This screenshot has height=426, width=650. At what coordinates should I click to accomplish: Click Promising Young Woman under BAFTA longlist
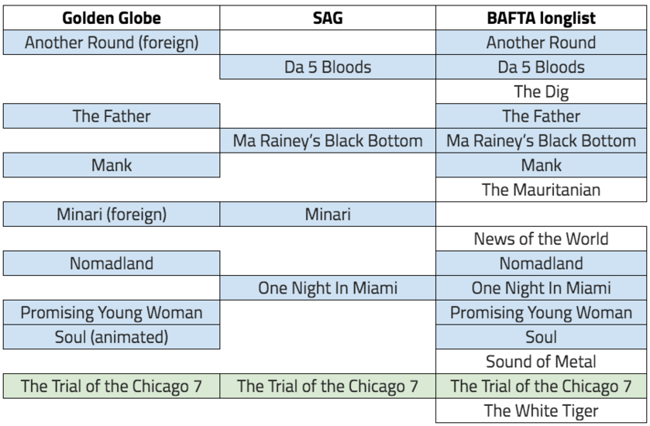542,312
